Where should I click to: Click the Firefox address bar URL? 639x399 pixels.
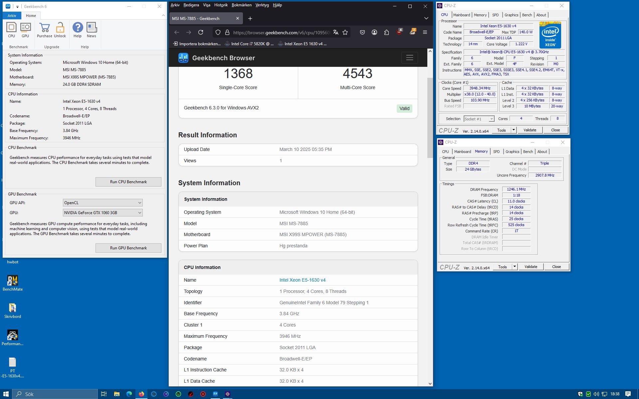(281, 33)
